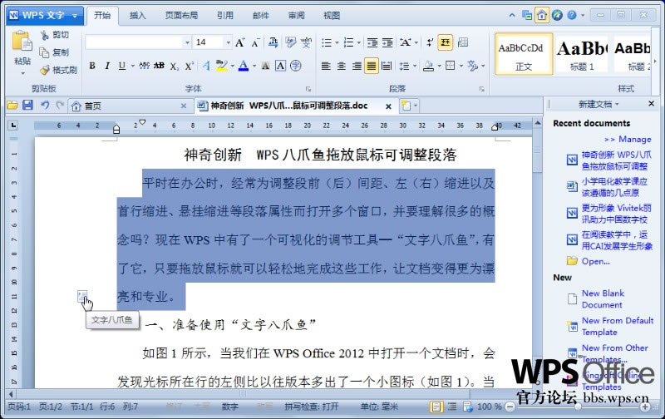Click the Paste (粘贴) clipboard icon
The height and width of the screenshot is (419, 665).
22,42
